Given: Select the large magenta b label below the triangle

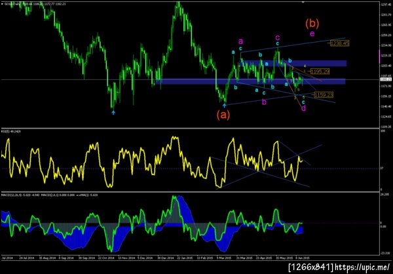Looking at the screenshot, I should [264, 102].
